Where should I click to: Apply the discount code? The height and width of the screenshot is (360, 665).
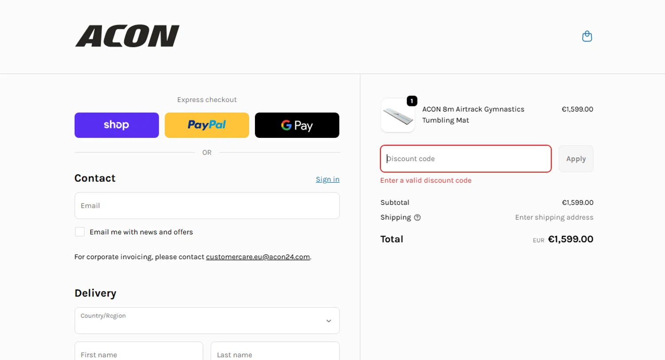click(x=575, y=159)
